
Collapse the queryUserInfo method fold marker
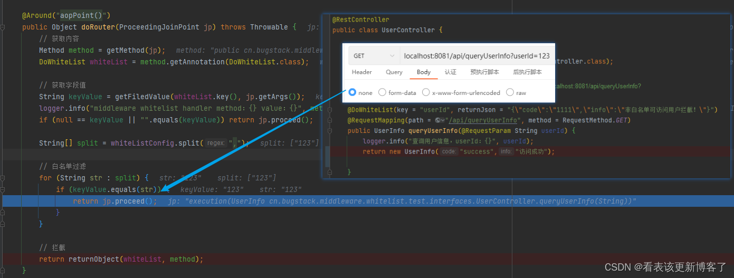click(330, 130)
